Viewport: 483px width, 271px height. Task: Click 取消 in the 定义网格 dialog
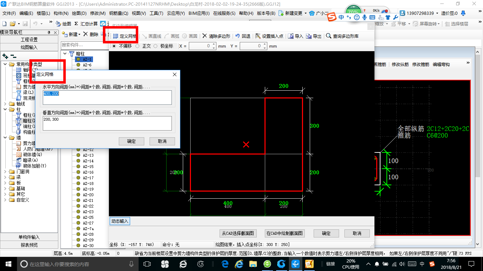pos(162,141)
